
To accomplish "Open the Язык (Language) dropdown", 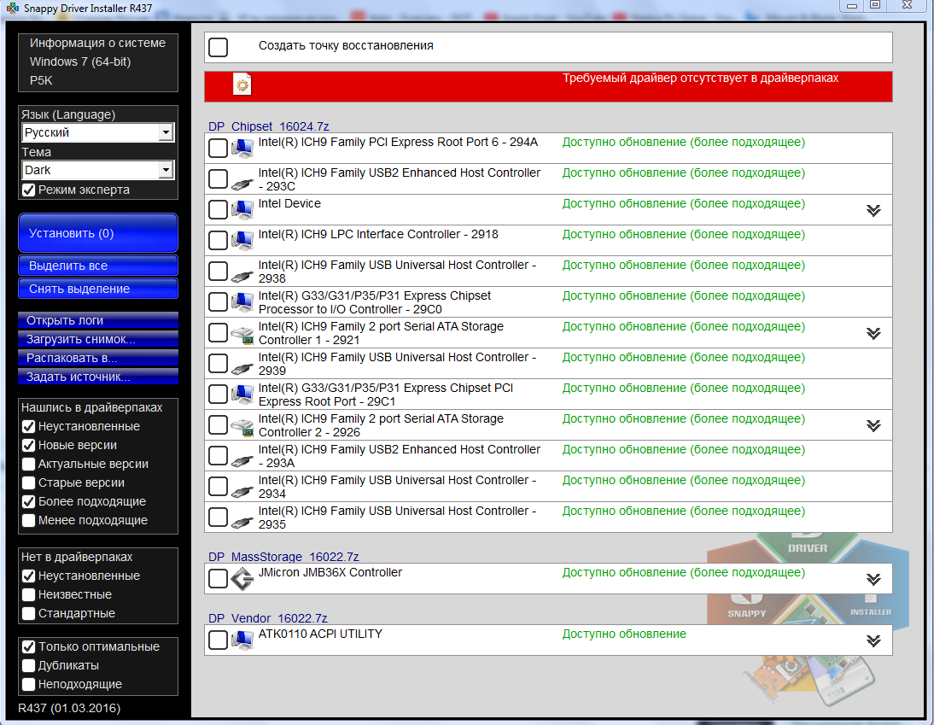I will pos(166,132).
